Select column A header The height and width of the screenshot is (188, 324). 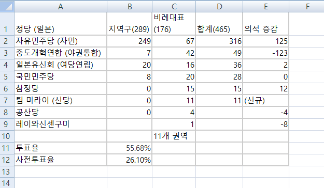(61, 7)
